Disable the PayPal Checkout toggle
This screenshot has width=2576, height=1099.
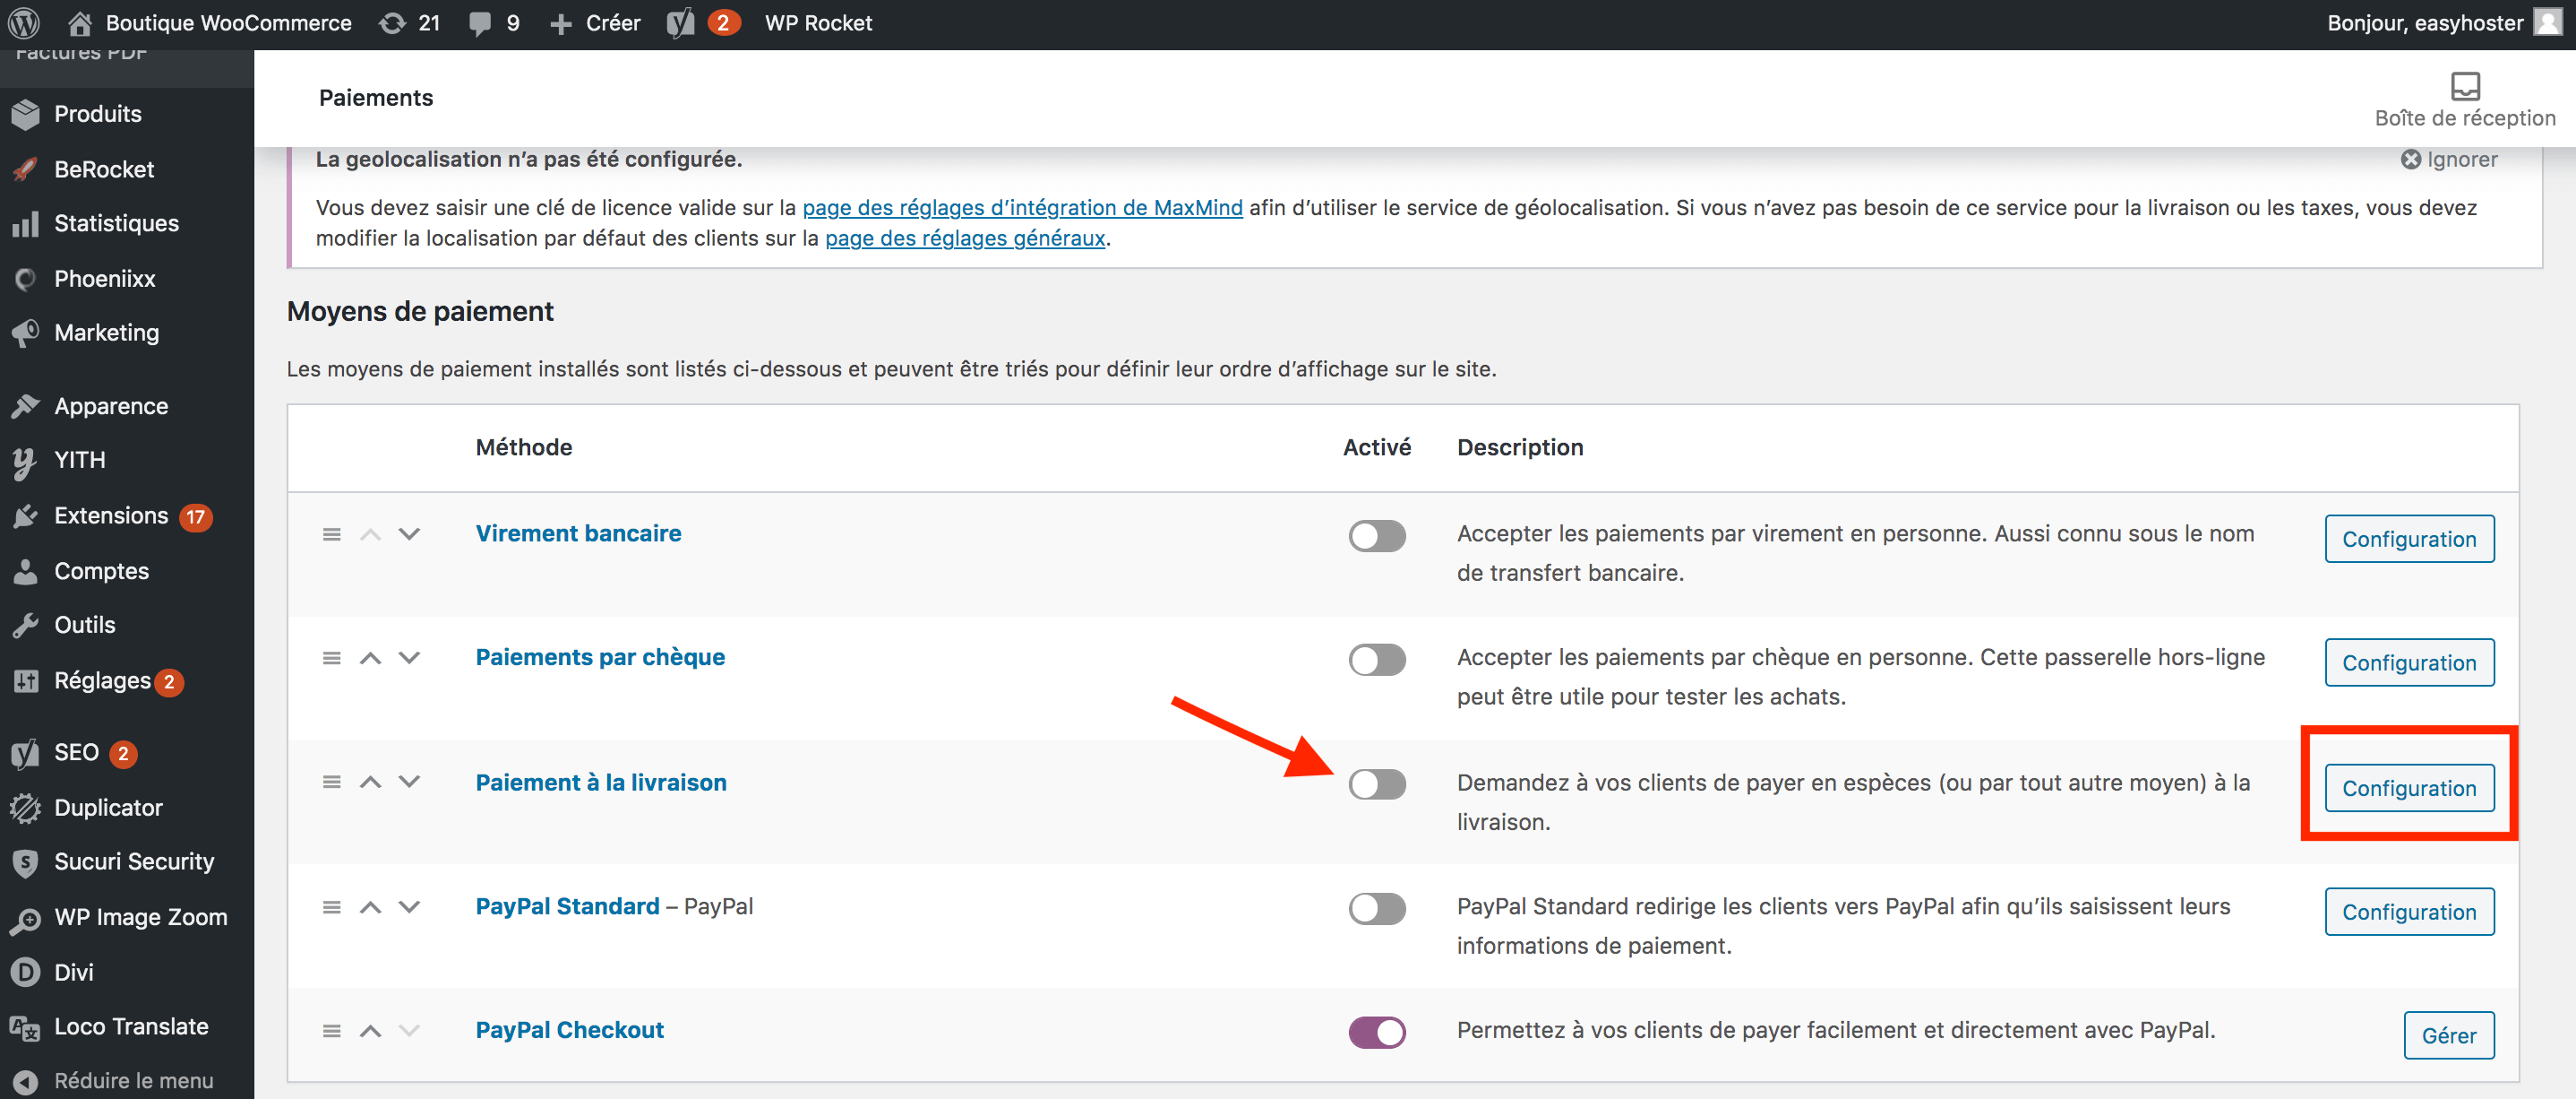1377,1032
